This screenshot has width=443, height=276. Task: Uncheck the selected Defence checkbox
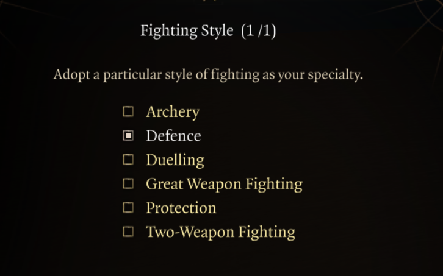[x=128, y=136]
